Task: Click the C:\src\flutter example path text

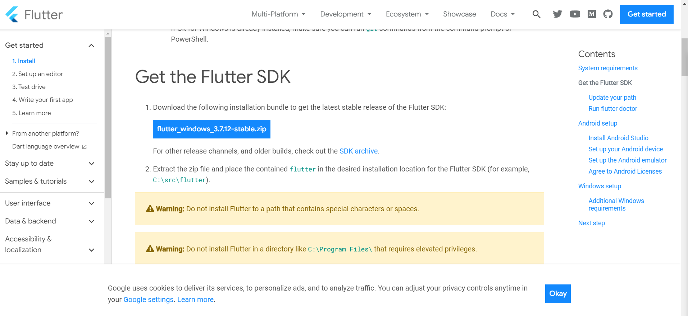Action: click(x=179, y=180)
